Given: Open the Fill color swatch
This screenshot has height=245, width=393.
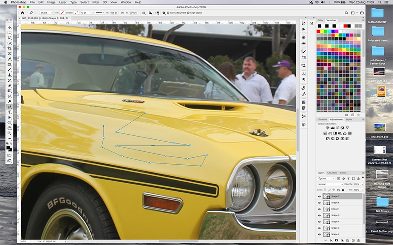Looking at the screenshot, I should (62, 13).
